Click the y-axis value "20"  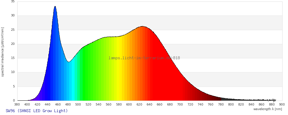point(13,44)
